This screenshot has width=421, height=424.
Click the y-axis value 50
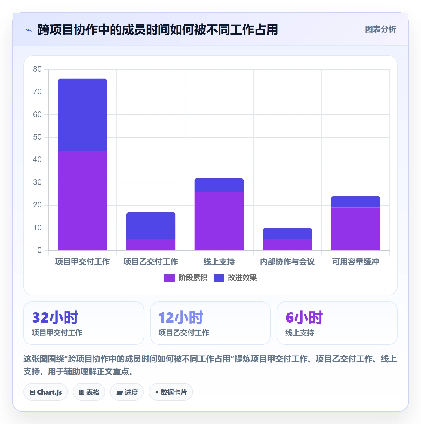(x=38, y=137)
